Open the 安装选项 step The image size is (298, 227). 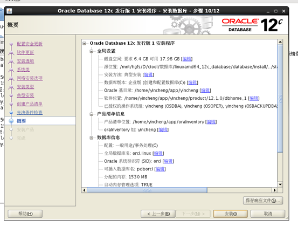[25, 61]
